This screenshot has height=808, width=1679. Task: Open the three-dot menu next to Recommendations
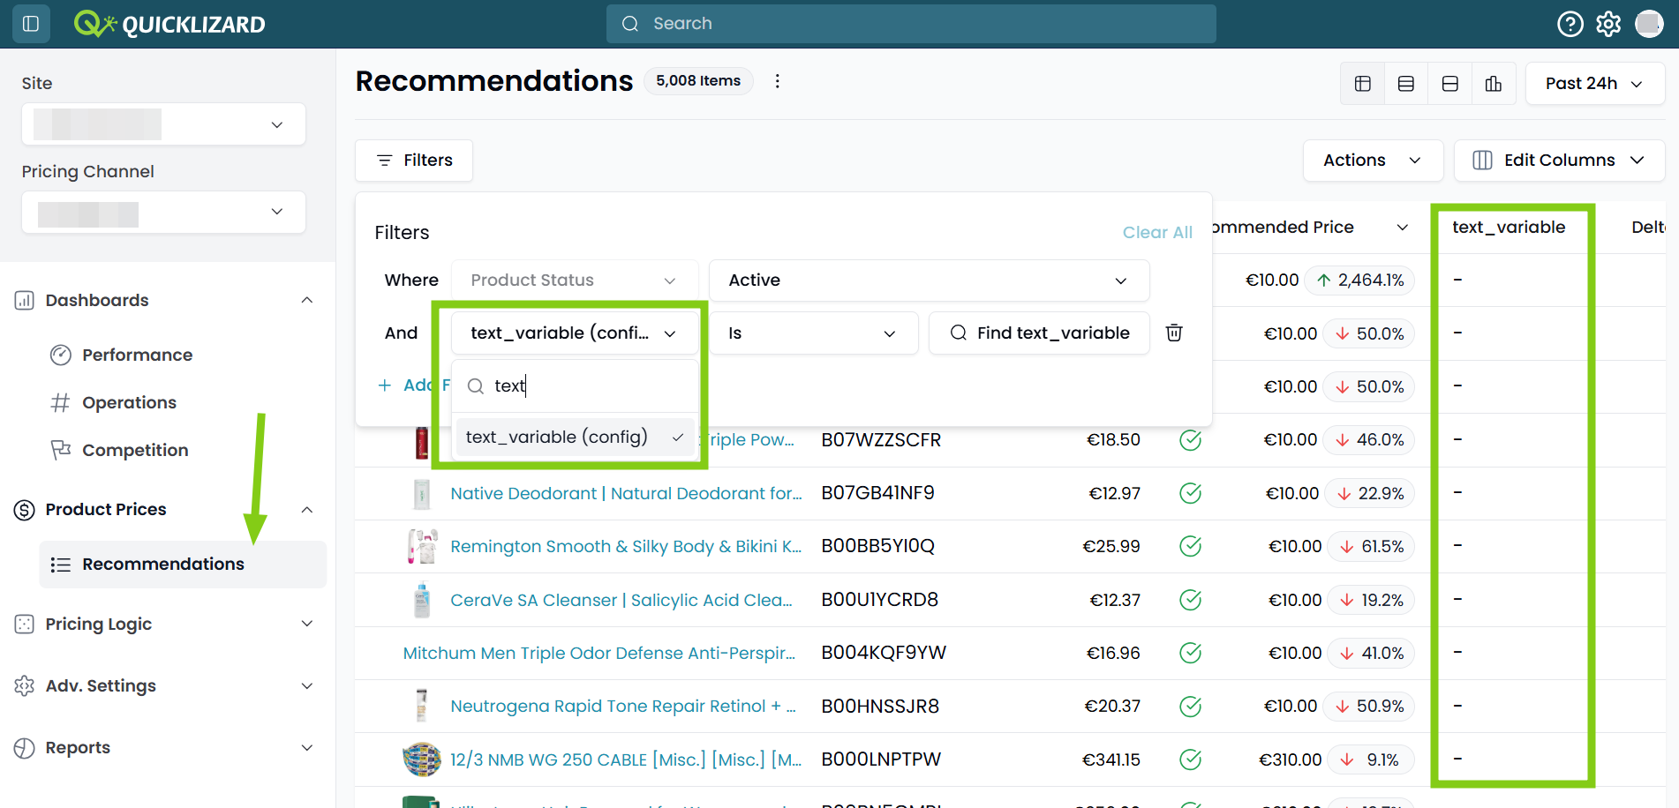777,81
